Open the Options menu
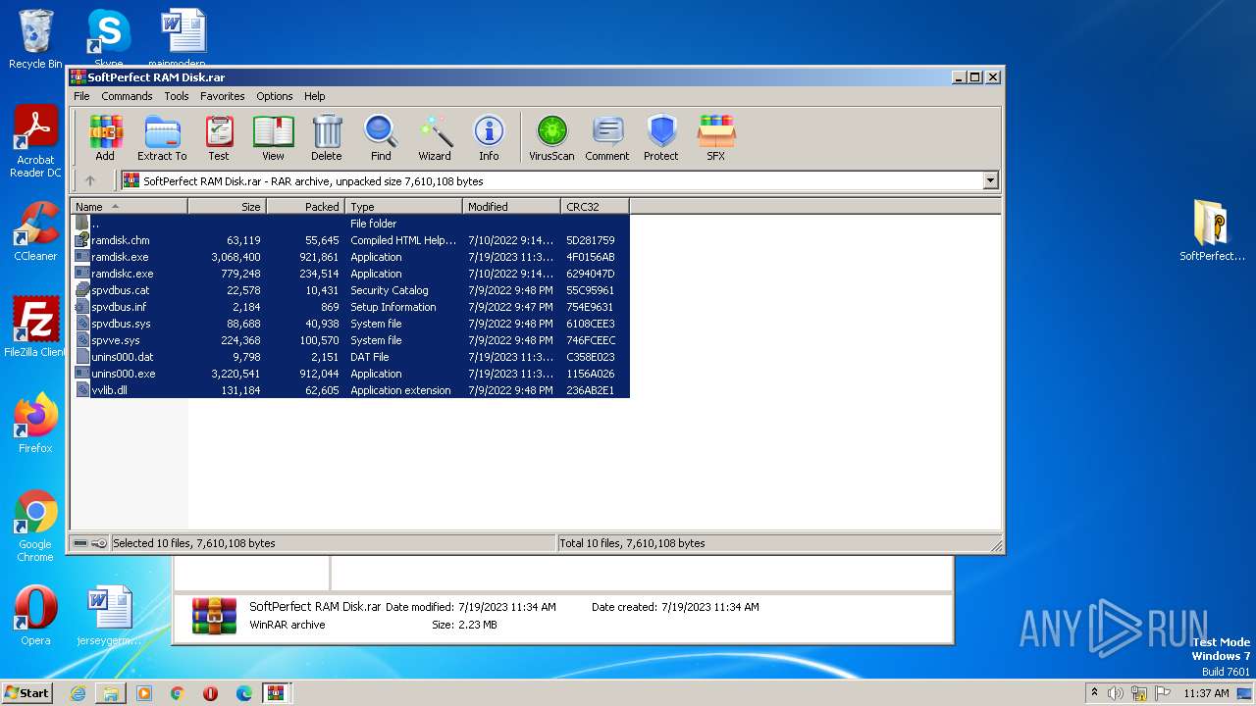This screenshot has height=706, width=1256. [x=275, y=96]
